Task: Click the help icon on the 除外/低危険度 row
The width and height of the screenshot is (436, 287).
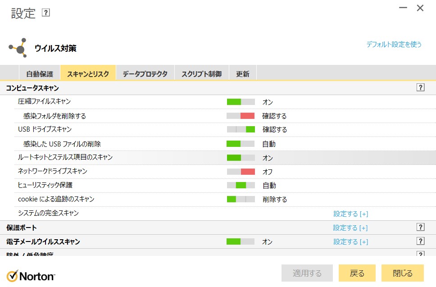Action: [x=421, y=254]
